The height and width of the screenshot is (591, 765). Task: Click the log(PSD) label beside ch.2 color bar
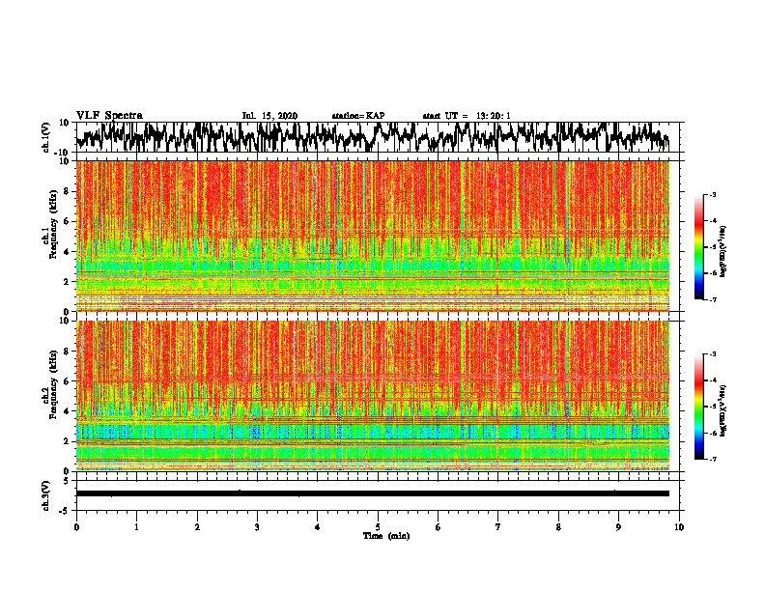723,411
